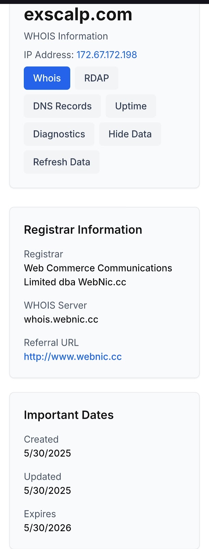Screen dimensions: 209x549
Task: Switch to the RDAP view
Action: (96, 78)
